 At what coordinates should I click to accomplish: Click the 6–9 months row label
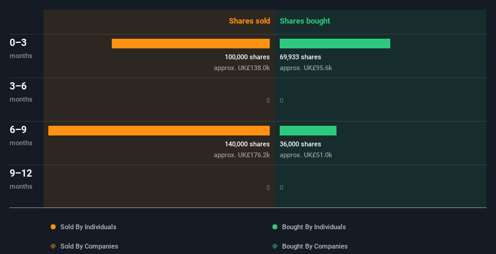[x=21, y=135]
